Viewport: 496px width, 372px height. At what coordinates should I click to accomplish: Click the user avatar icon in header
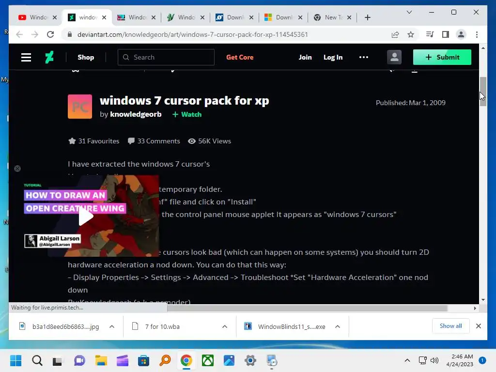pos(394,57)
